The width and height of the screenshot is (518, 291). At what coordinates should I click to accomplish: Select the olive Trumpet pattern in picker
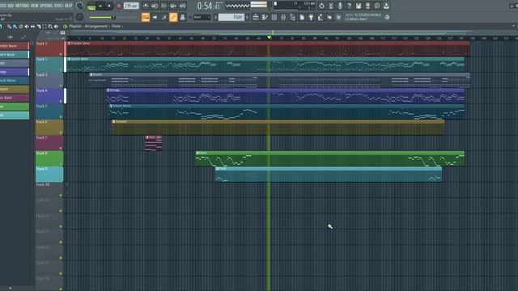[15, 89]
